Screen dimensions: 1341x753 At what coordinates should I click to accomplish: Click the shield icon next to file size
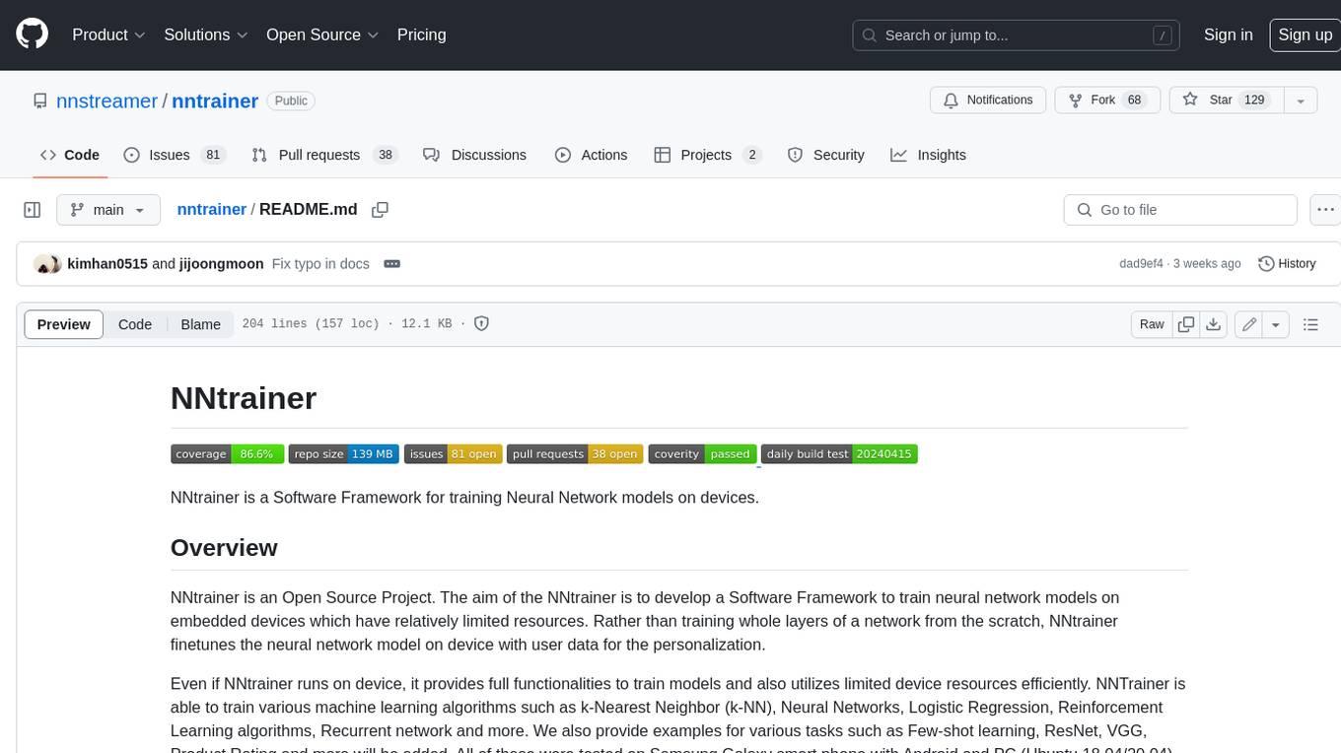(x=481, y=323)
